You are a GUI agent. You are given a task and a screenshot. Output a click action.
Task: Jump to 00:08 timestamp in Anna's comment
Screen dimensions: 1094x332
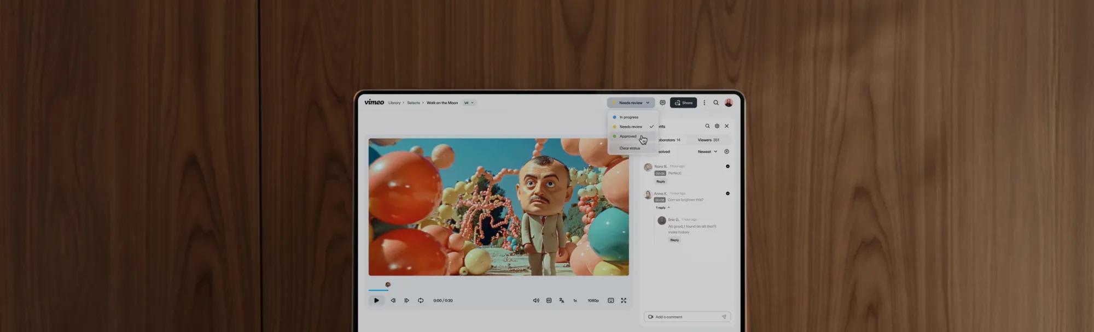660,200
